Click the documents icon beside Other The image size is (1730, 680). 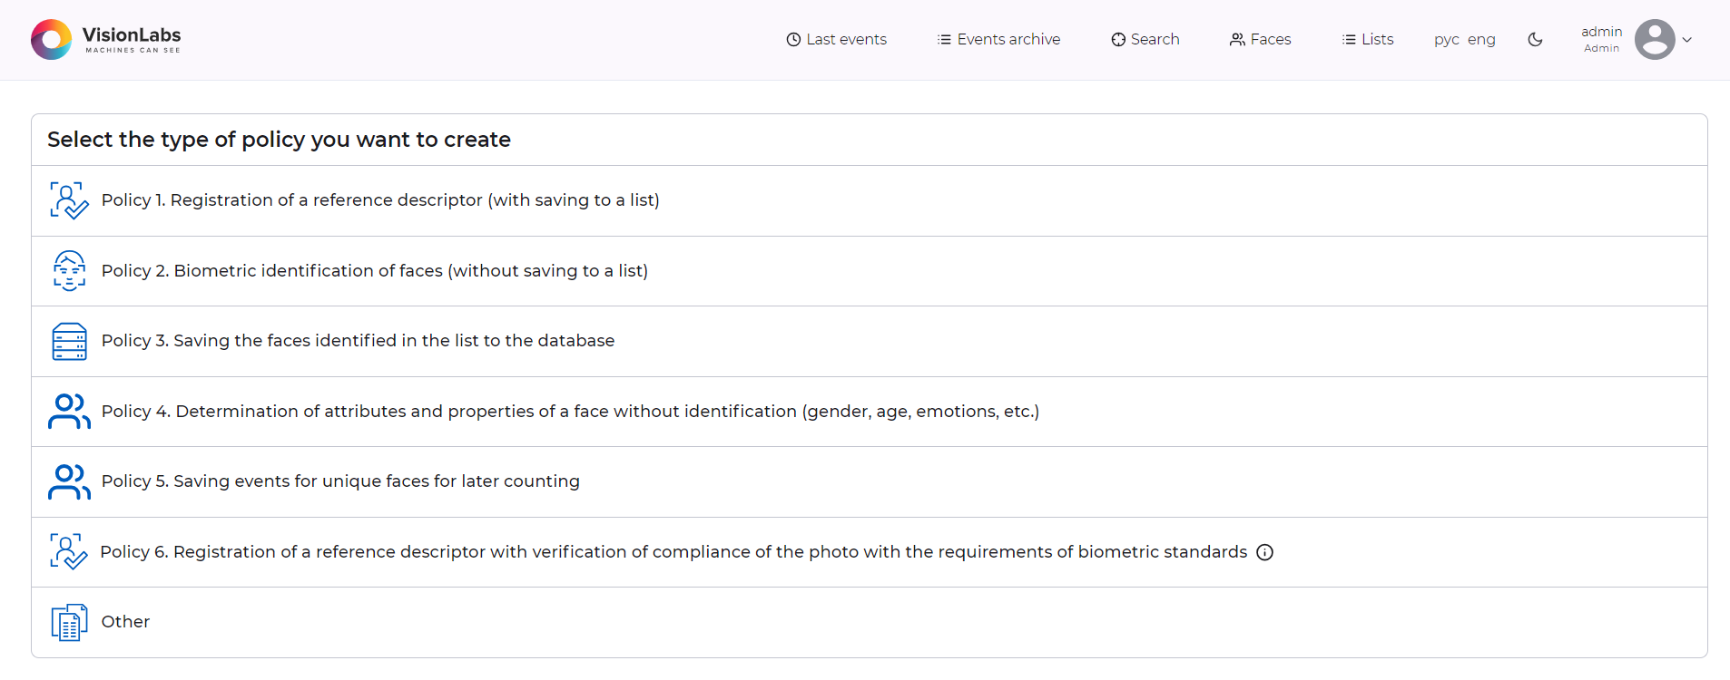click(68, 622)
